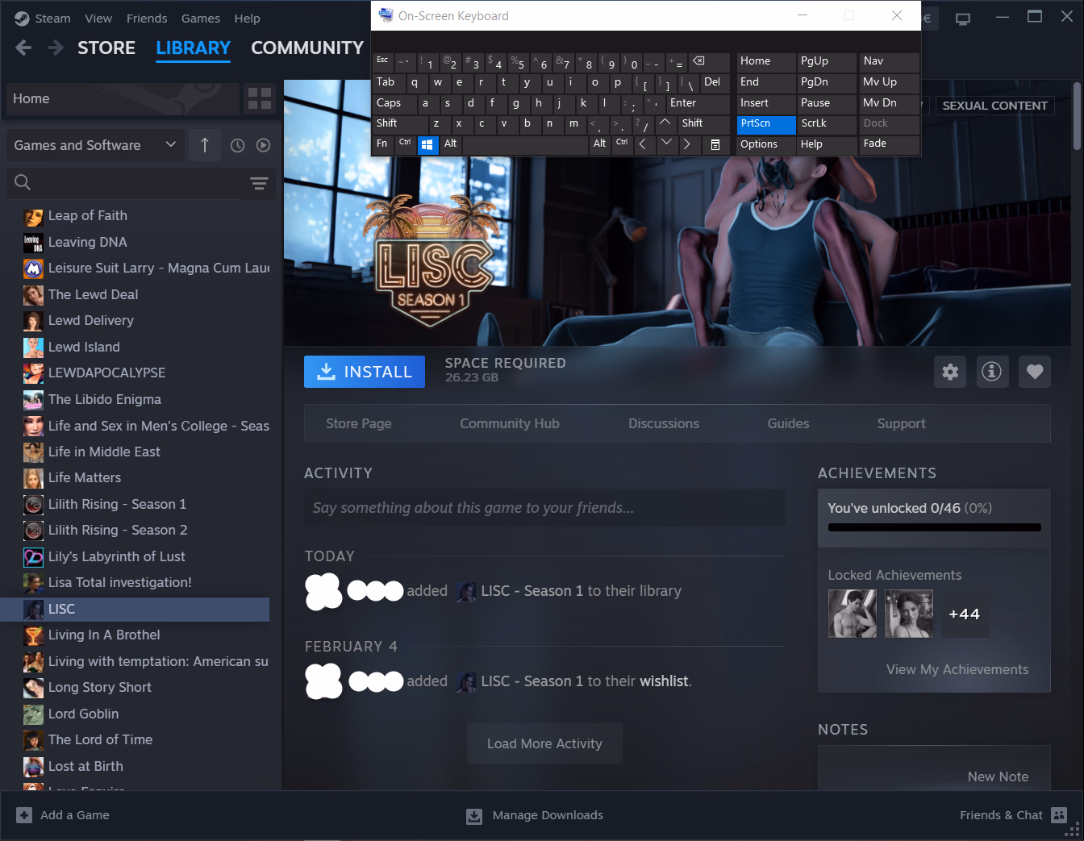Viewport: 1084px width, 841px height.
Task: Open the Discussions link
Action: click(664, 423)
